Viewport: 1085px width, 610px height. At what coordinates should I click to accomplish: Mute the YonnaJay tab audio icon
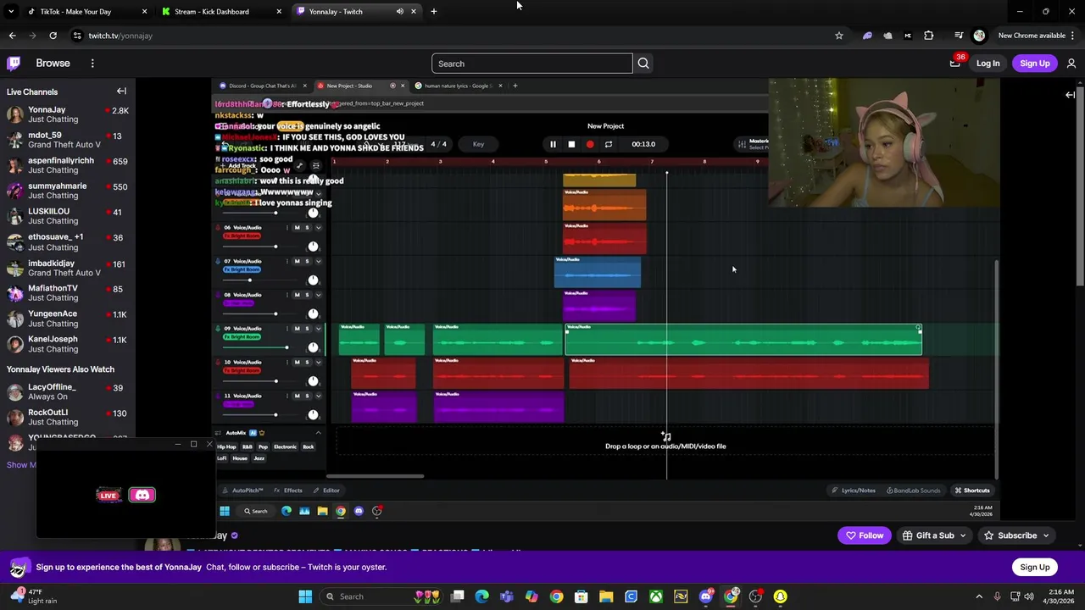coord(399,12)
